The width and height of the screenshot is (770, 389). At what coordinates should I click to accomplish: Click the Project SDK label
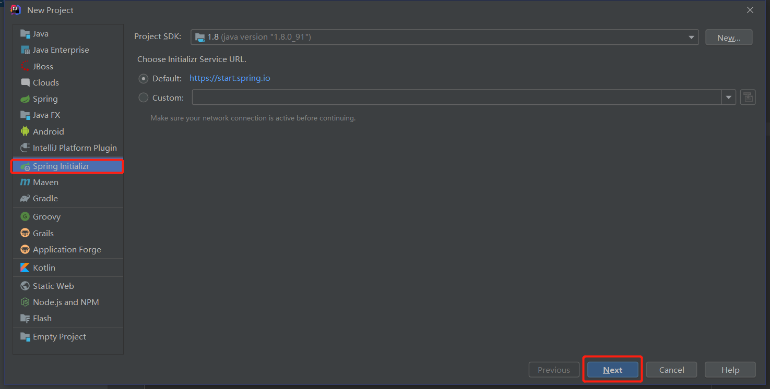[158, 37]
